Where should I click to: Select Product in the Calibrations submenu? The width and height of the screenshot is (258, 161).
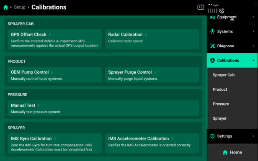(232, 89)
